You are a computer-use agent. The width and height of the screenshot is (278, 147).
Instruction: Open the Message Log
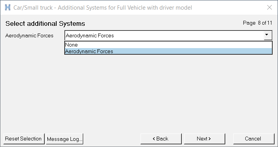pos(65,139)
